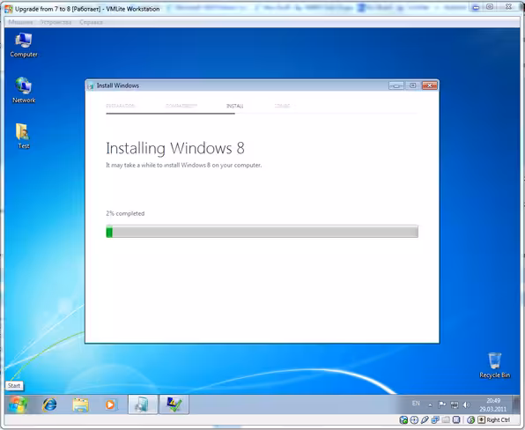Launch Windows Media Player from taskbar
The width and height of the screenshot is (525, 430).
click(x=110, y=404)
